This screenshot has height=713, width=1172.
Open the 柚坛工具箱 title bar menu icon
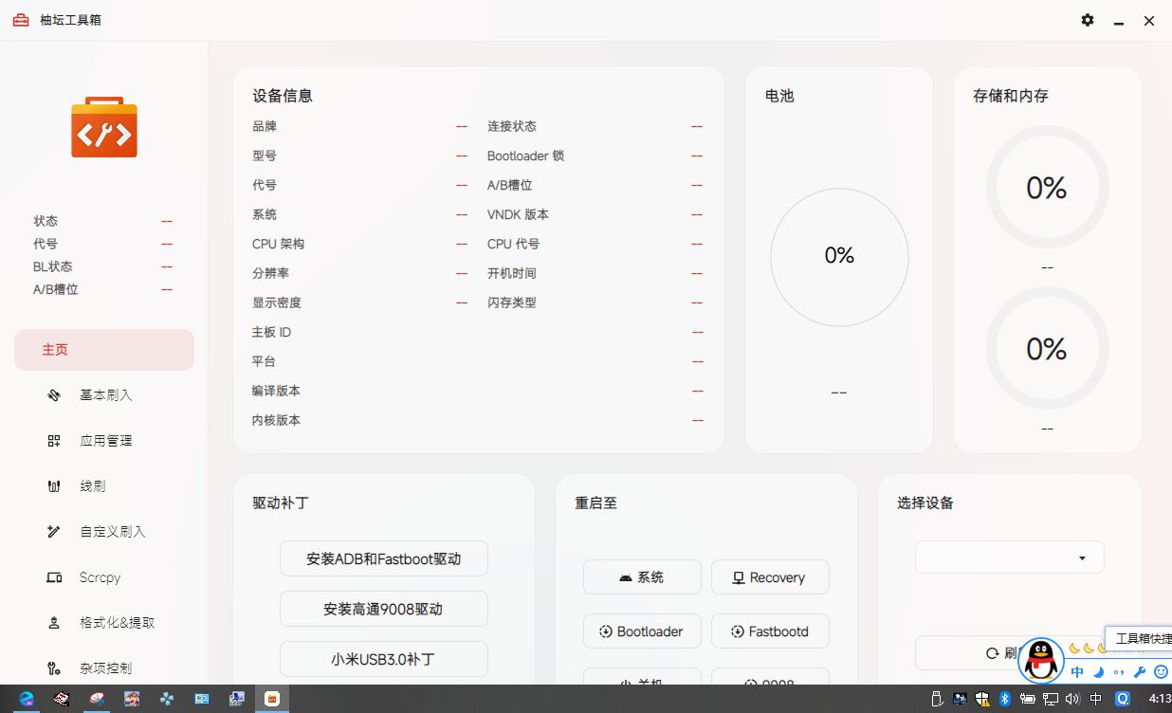tap(20, 20)
